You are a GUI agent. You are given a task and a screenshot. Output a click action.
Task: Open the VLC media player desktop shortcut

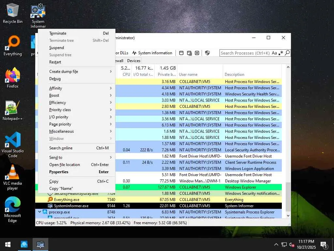click(x=13, y=177)
